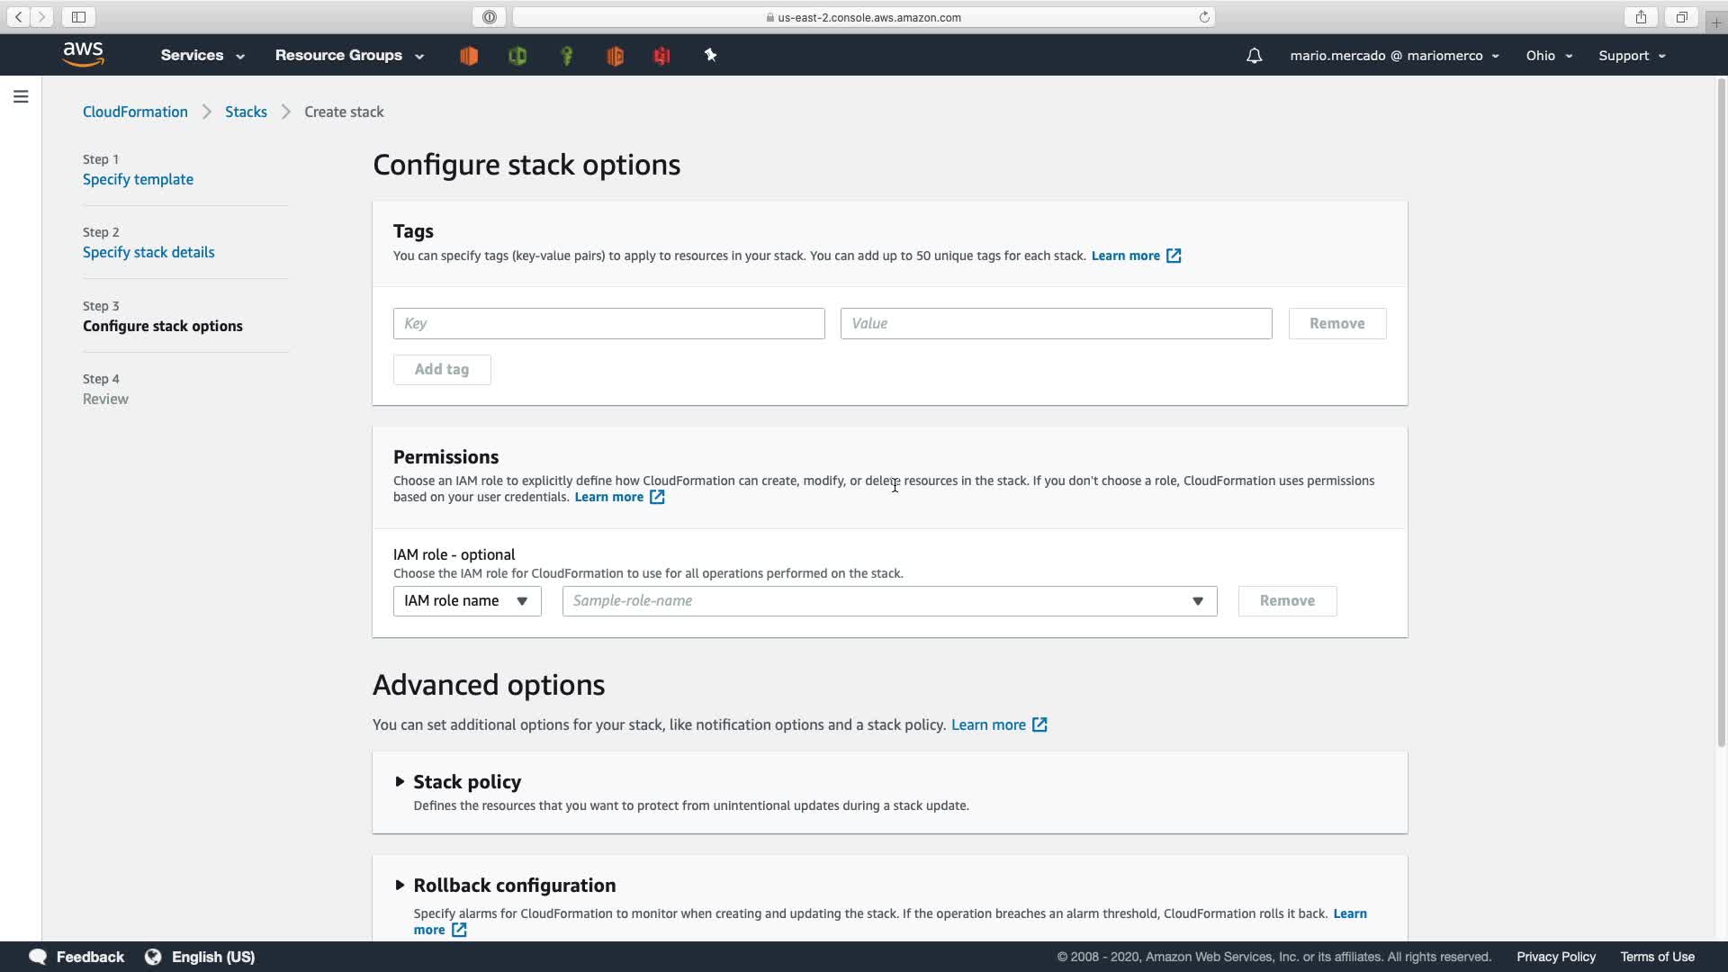Click the tag Key input field
The height and width of the screenshot is (972, 1728).
point(608,324)
